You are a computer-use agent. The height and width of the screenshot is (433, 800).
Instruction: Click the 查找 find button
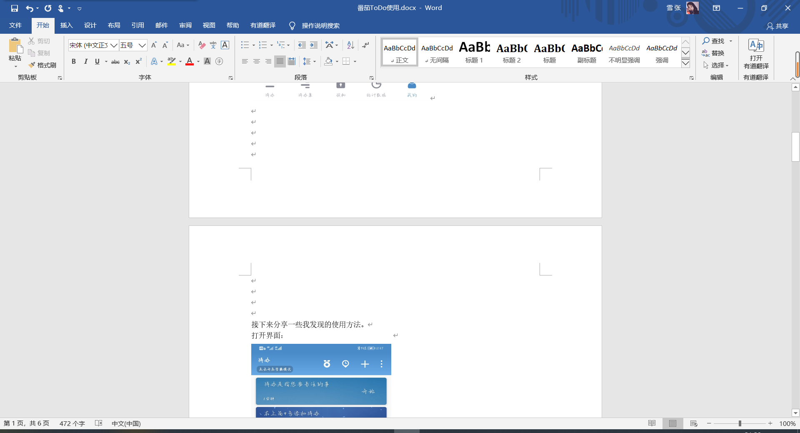(714, 41)
